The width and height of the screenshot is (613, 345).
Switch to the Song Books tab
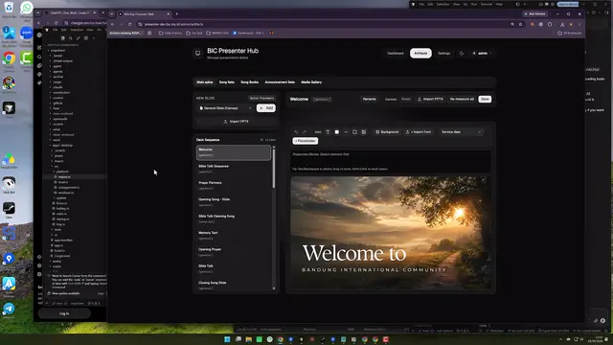[x=249, y=82]
